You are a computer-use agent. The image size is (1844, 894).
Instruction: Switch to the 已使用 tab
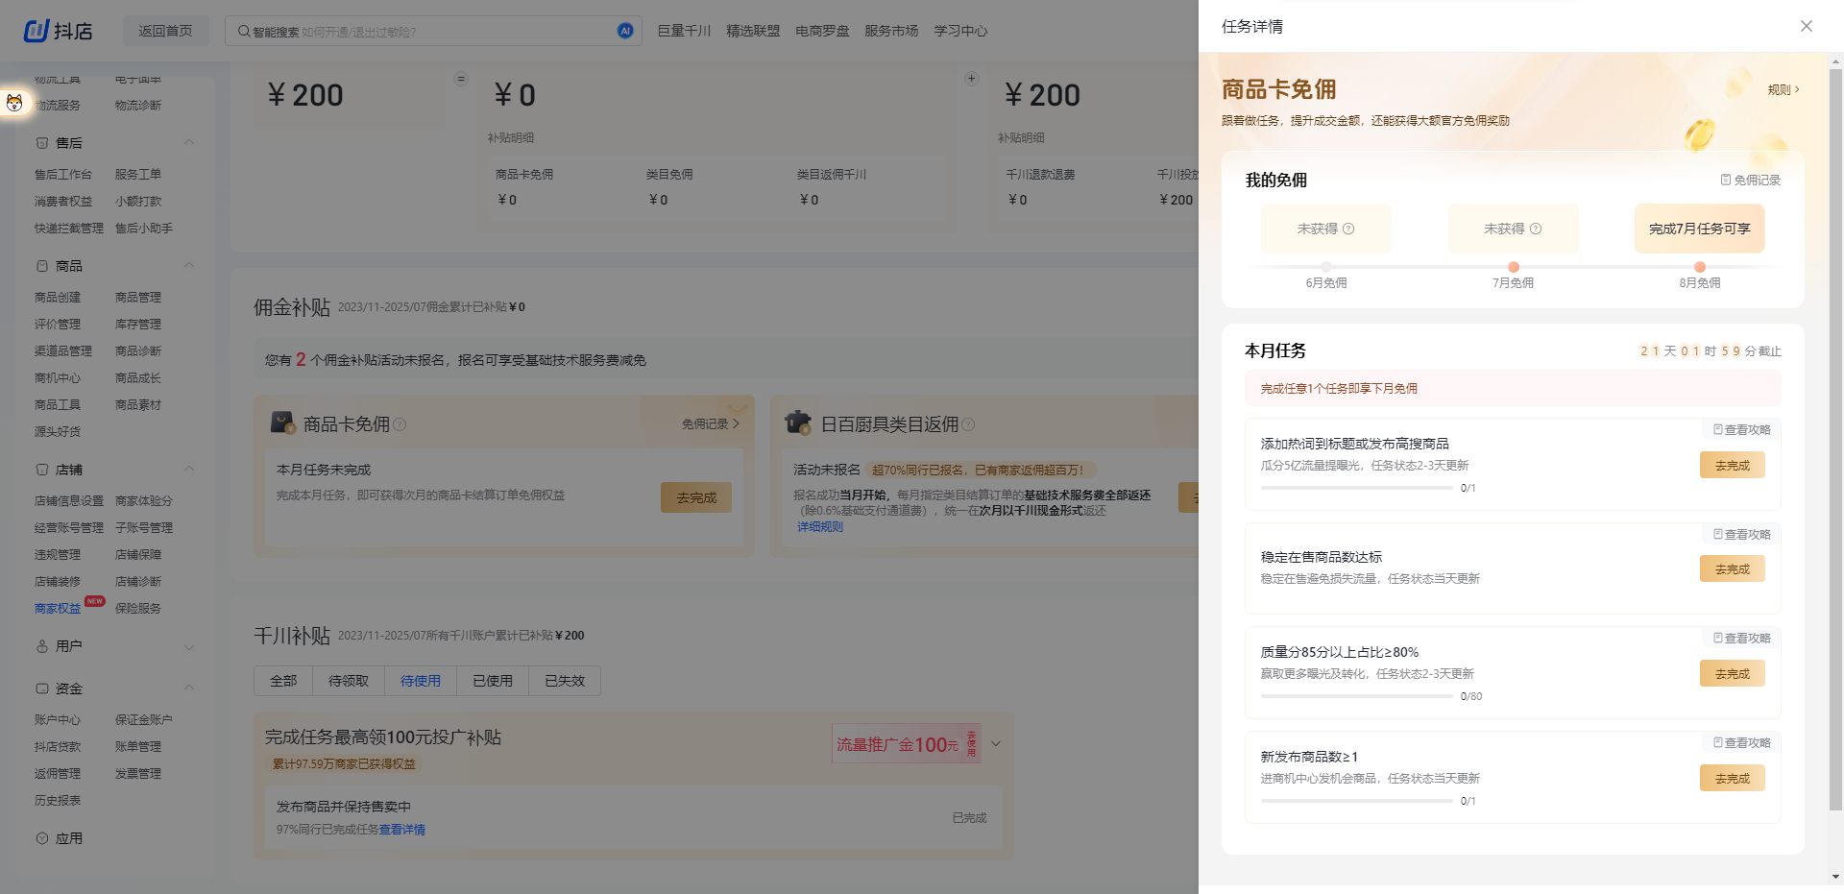[x=493, y=681]
